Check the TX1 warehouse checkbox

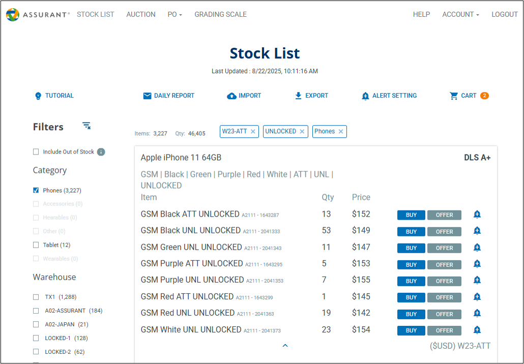(36, 297)
